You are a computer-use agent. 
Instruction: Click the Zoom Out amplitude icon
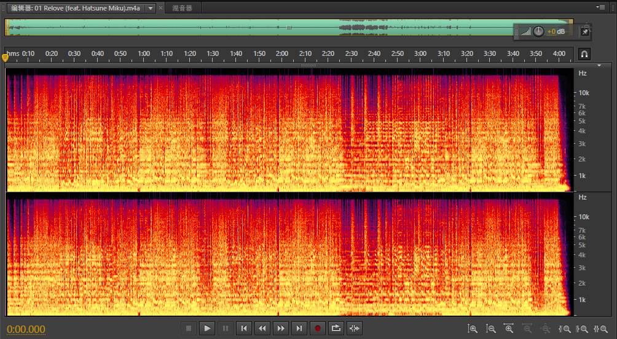(x=490, y=329)
